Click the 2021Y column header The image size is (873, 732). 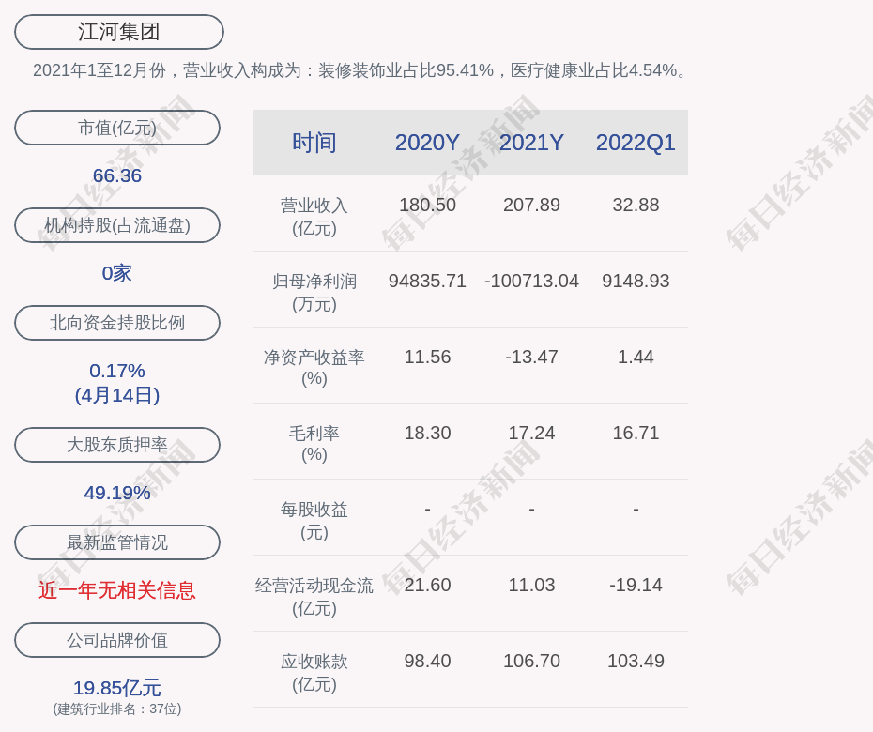coord(531,143)
